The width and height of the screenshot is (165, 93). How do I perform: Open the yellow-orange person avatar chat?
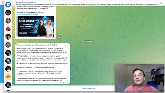coord(8,77)
